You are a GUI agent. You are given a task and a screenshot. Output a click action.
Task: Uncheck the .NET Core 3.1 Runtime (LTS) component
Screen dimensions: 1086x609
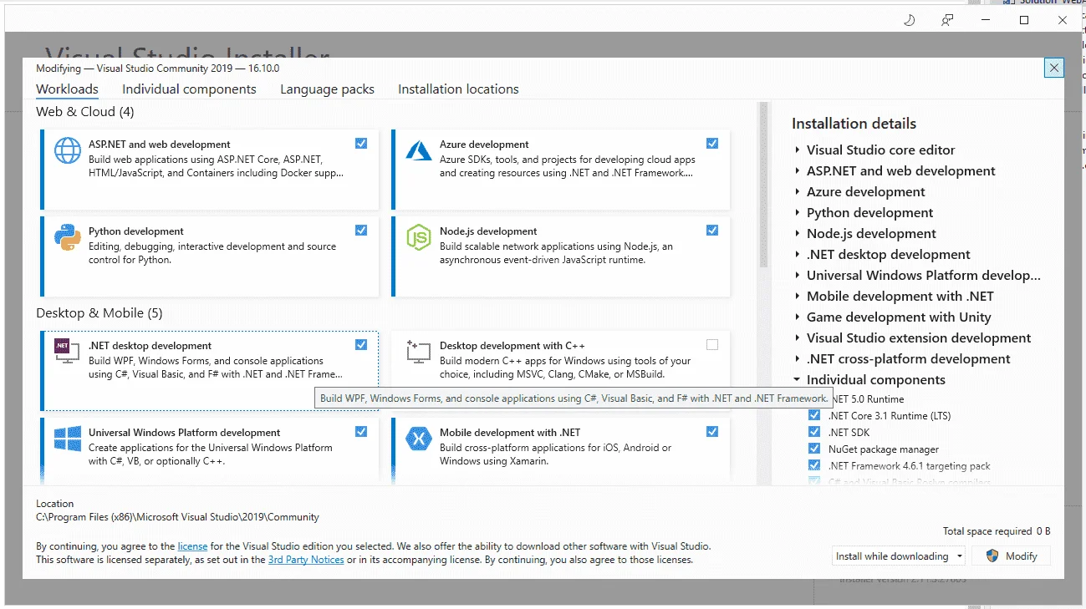click(x=814, y=415)
